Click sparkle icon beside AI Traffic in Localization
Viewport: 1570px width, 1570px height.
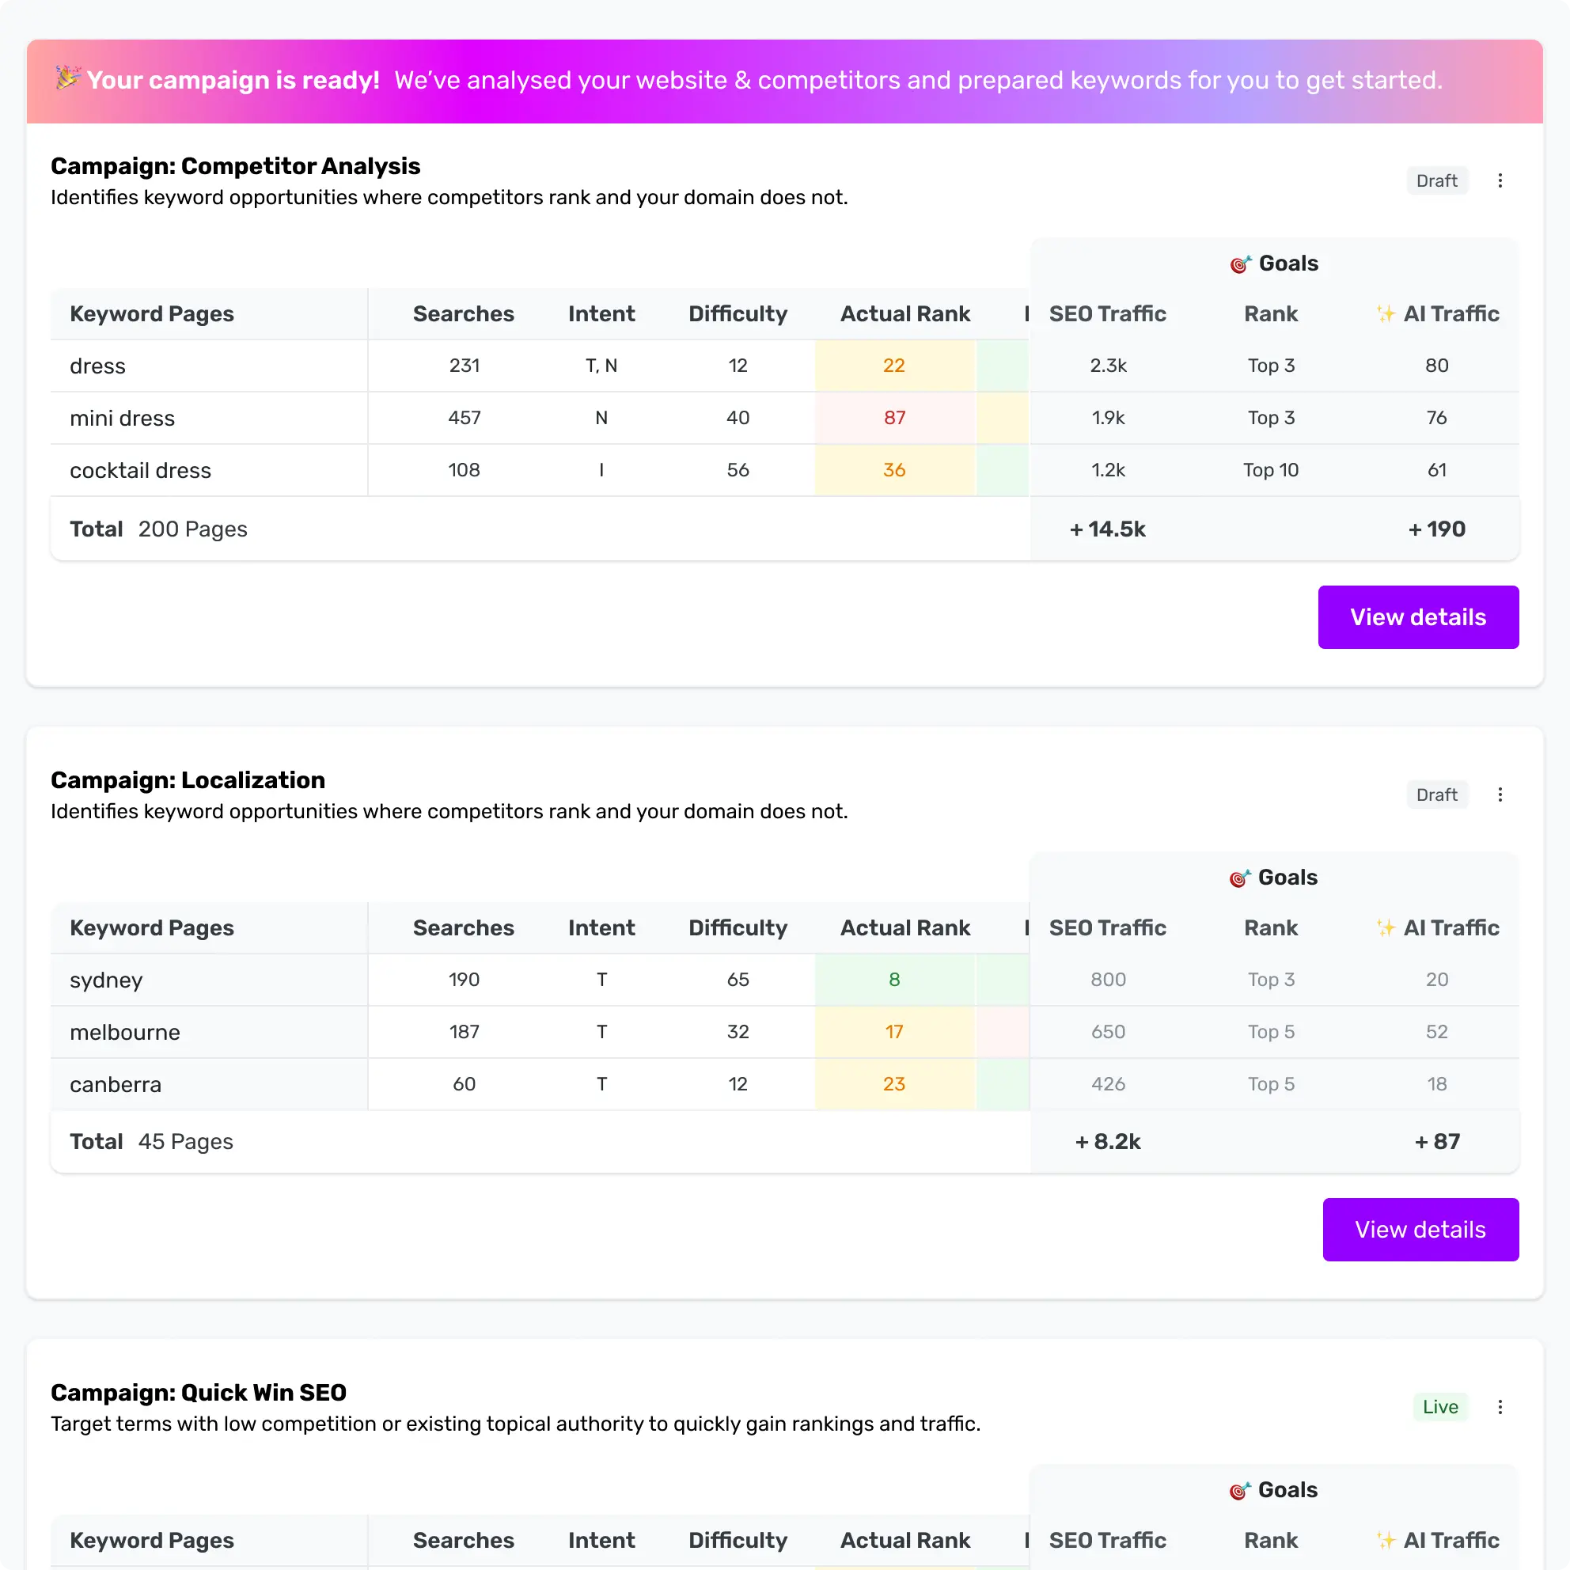point(1386,928)
